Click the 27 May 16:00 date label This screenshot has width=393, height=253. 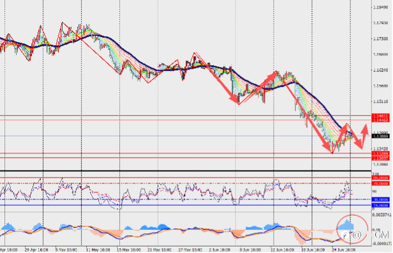pos(190,250)
